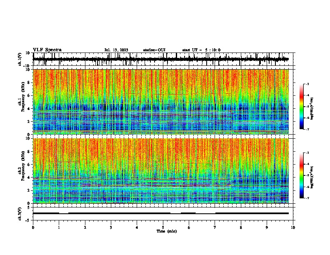Click time axis tick label "5"

pos(163,227)
